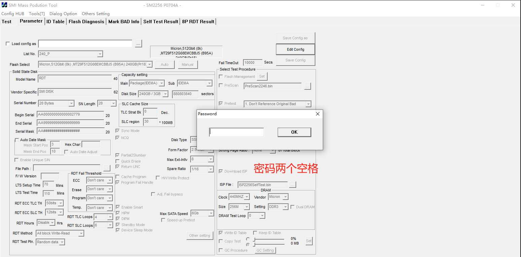Click the Auto flash select button
This screenshot has width=521, height=257.
[165, 65]
